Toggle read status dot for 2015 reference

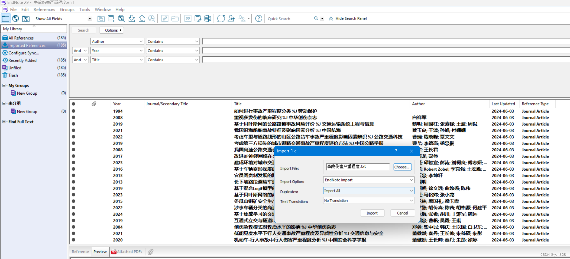point(73,201)
